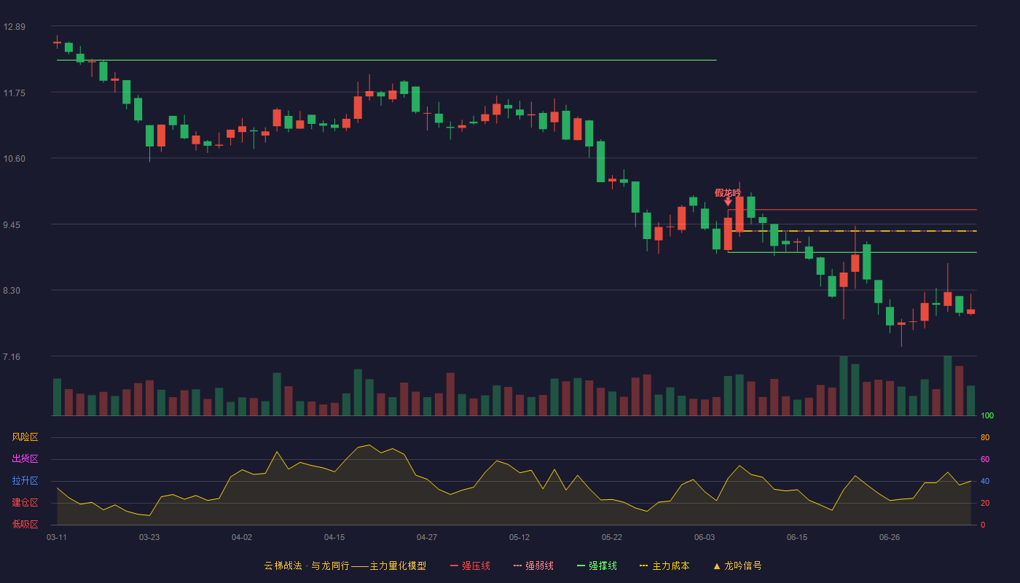Click the 假龙吟 annotation label
Viewport: 1020px width, 583px height.
[728, 192]
